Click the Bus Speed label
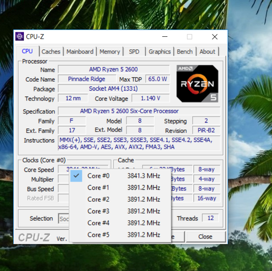 tap(40, 189)
